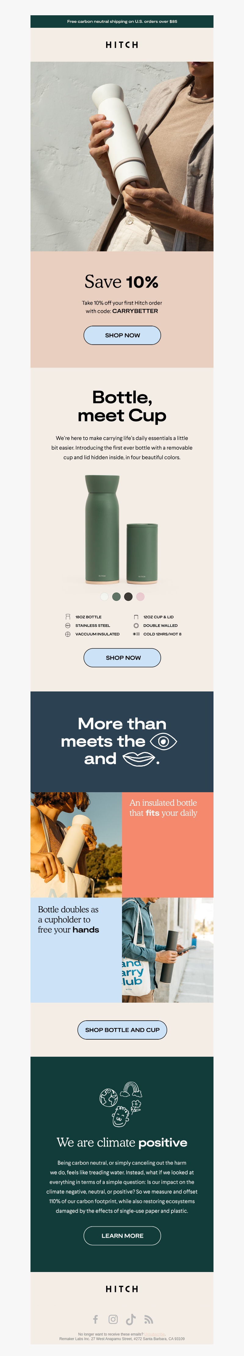Click the free carbon neutral shipping banner
This screenshot has height=1356, width=244.
[x=122, y=22]
